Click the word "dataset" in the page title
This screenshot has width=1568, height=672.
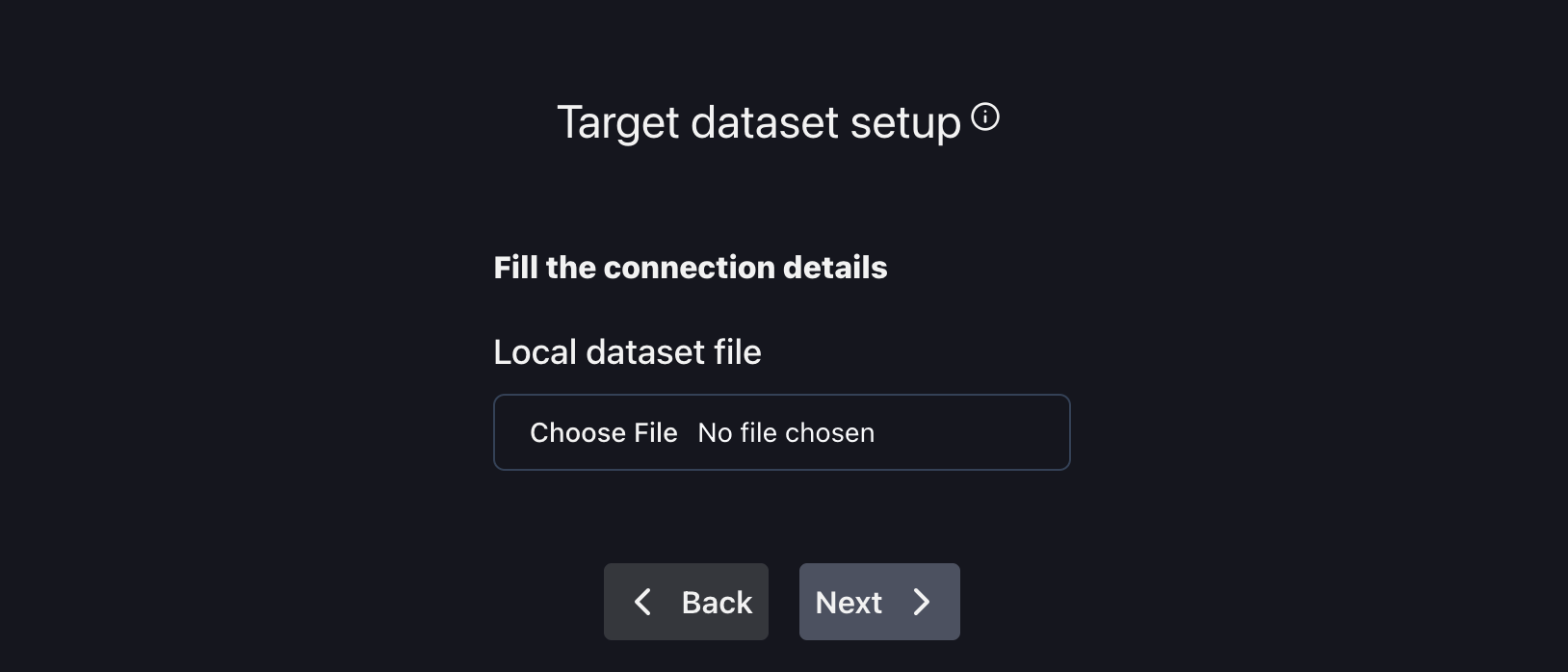[765, 123]
